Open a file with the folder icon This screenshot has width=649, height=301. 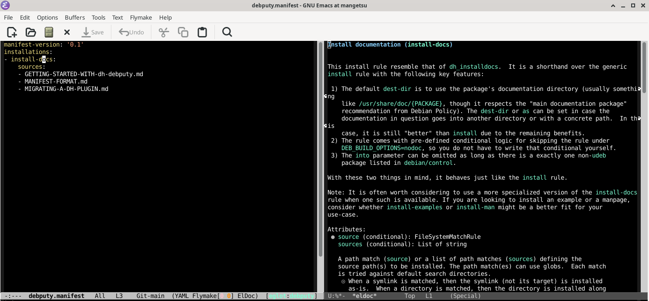30,32
